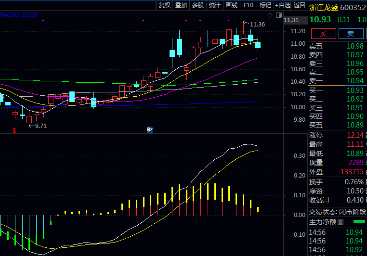The image size is (367, 256).
Task: Click the 11.36 high price marker
Action: (x=257, y=24)
